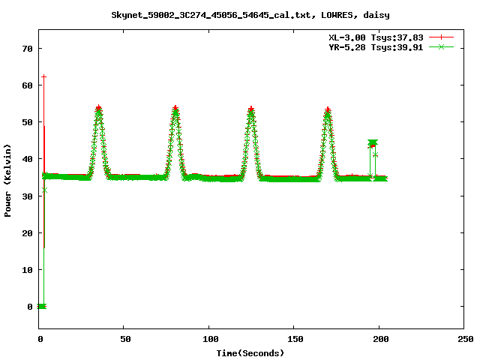Click the 150 tick label on x-axis

(x=295, y=339)
